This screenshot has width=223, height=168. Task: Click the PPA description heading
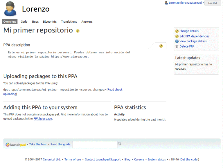click(17, 45)
